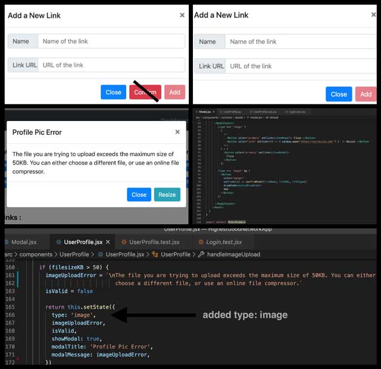Screen dimensions: 381x369
Task: Click Close in the link dialog without Confirm
Action: click(x=339, y=94)
